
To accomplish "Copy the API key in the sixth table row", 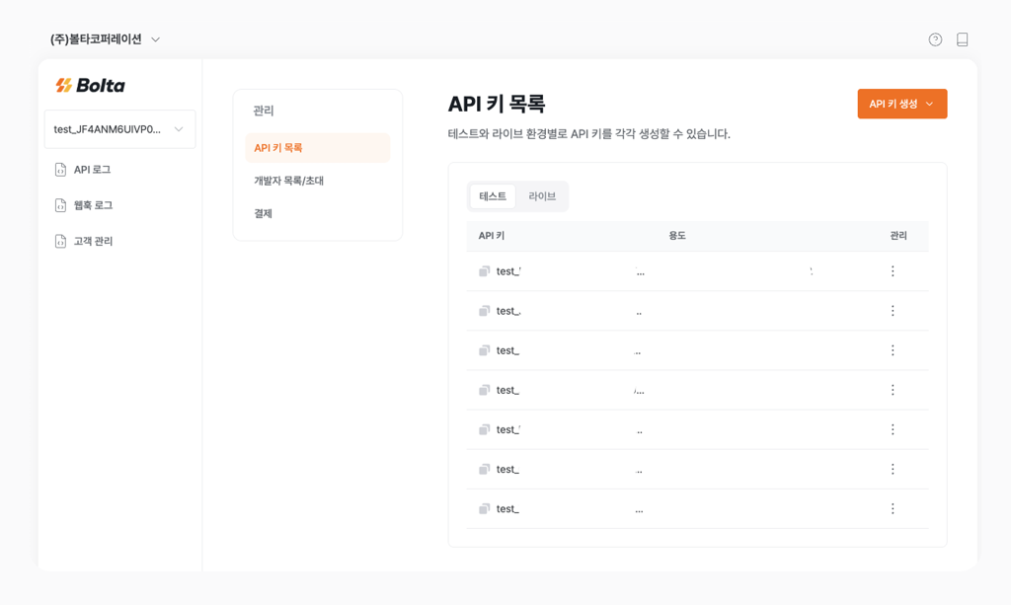I will 484,470.
